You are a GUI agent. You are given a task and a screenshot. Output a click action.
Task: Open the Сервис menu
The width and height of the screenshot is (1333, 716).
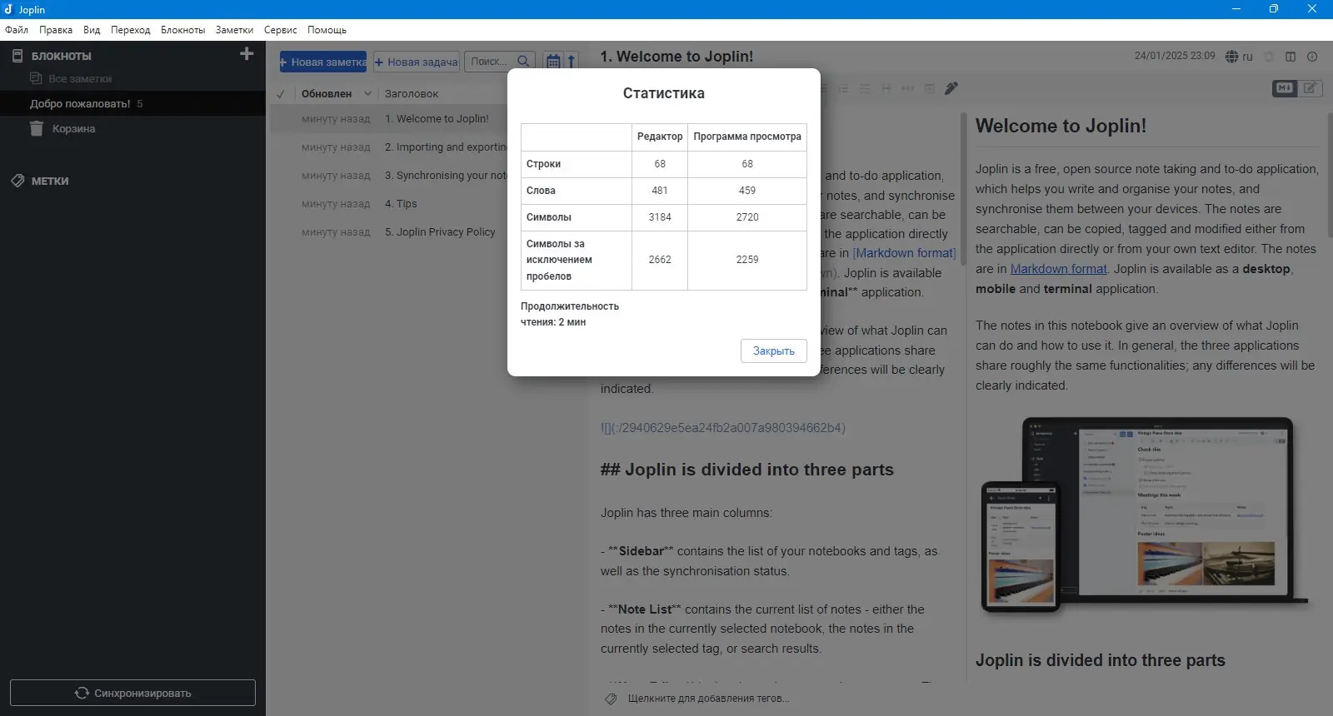pos(281,30)
